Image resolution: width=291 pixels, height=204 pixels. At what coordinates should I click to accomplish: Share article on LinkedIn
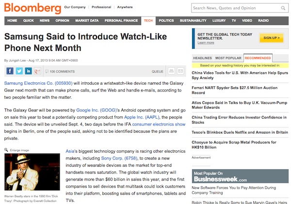pyautogui.click(x=29, y=71)
